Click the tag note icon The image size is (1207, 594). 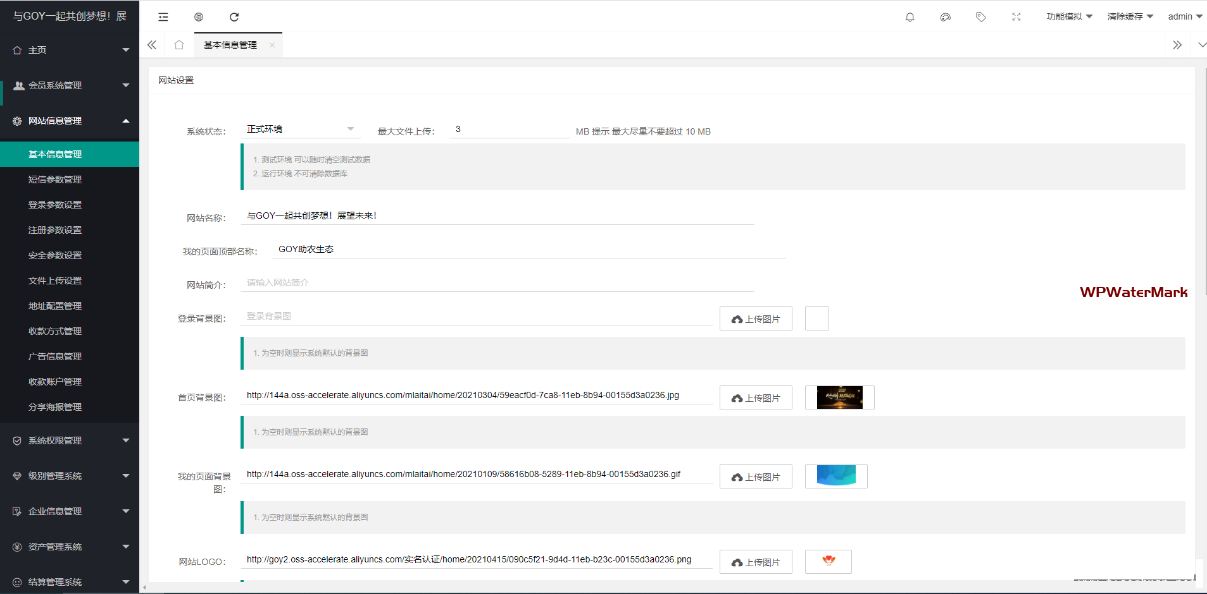pyautogui.click(x=981, y=17)
